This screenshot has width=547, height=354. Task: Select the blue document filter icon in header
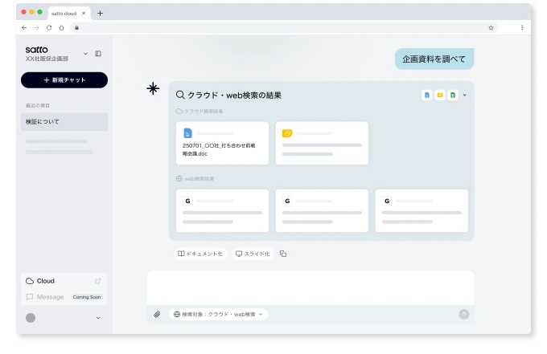click(x=426, y=95)
